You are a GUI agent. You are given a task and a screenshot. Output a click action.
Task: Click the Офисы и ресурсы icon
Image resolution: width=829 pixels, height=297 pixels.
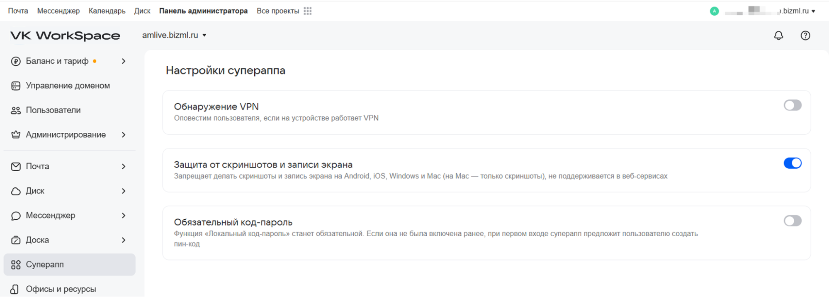[15, 289]
